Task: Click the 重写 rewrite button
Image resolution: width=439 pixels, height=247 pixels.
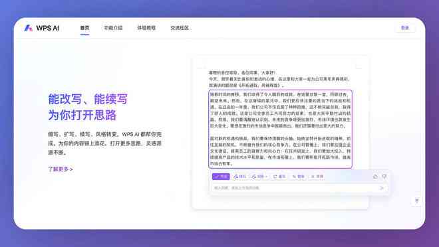Action: pyautogui.click(x=279, y=177)
